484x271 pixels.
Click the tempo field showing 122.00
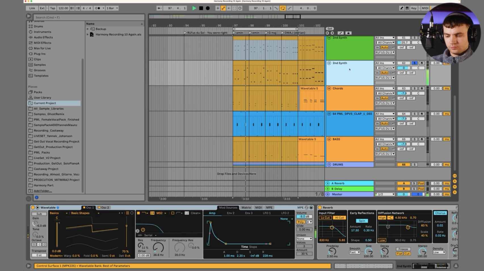click(63, 8)
